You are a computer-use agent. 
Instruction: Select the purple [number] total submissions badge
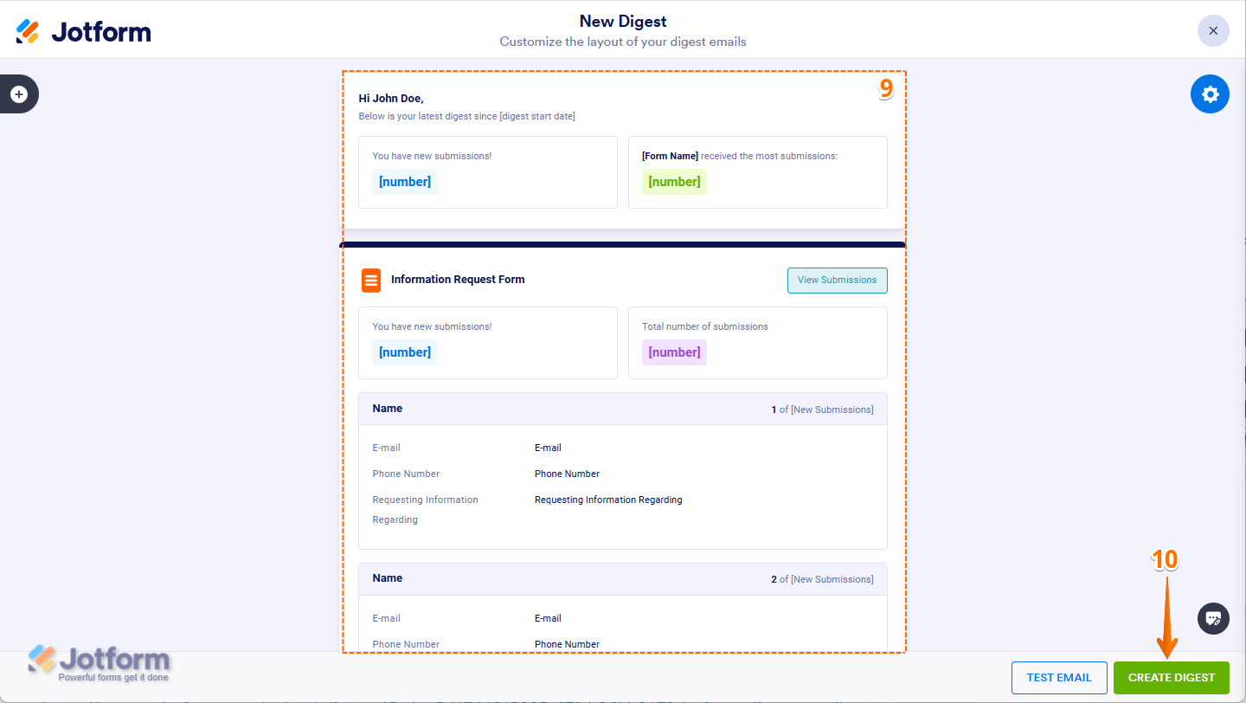[x=674, y=352]
